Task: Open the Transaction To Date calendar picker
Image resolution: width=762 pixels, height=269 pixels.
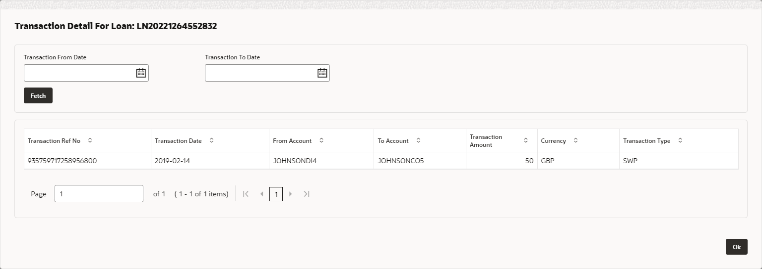Action: click(322, 73)
